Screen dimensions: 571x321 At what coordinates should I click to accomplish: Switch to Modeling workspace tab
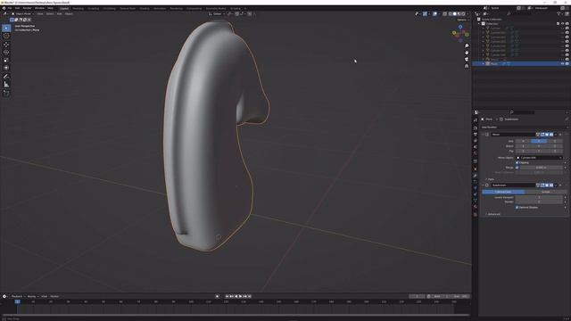pyautogui.click(x=78, y=8)
